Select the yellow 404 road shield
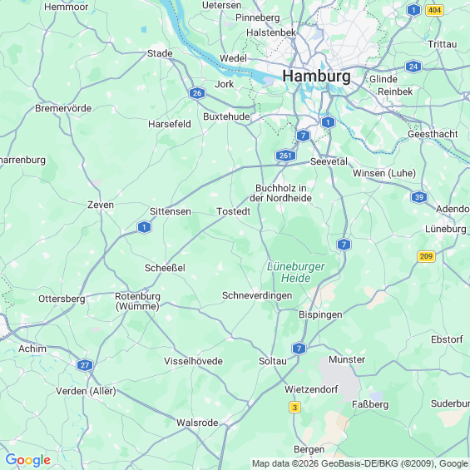The image size is (470, 470). 434,10
